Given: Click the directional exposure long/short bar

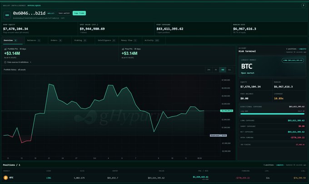Looking at the screenshot, I should 272,114.
